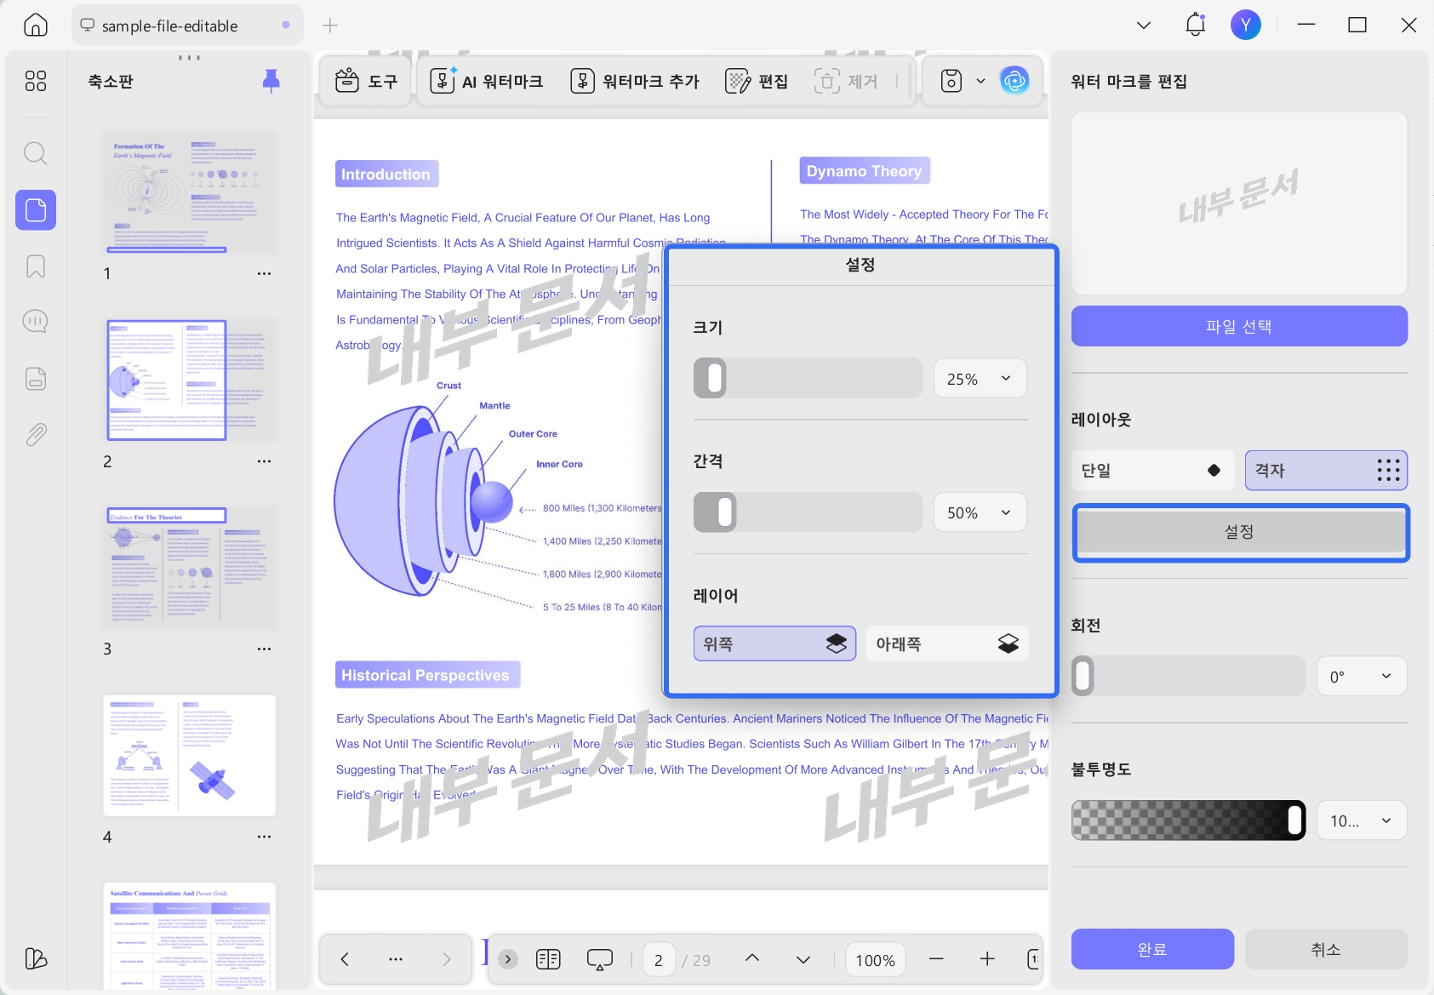Open the bookmarks panel icon
The width and height of the screenshot is (1434, 995).
pos(35,266)
